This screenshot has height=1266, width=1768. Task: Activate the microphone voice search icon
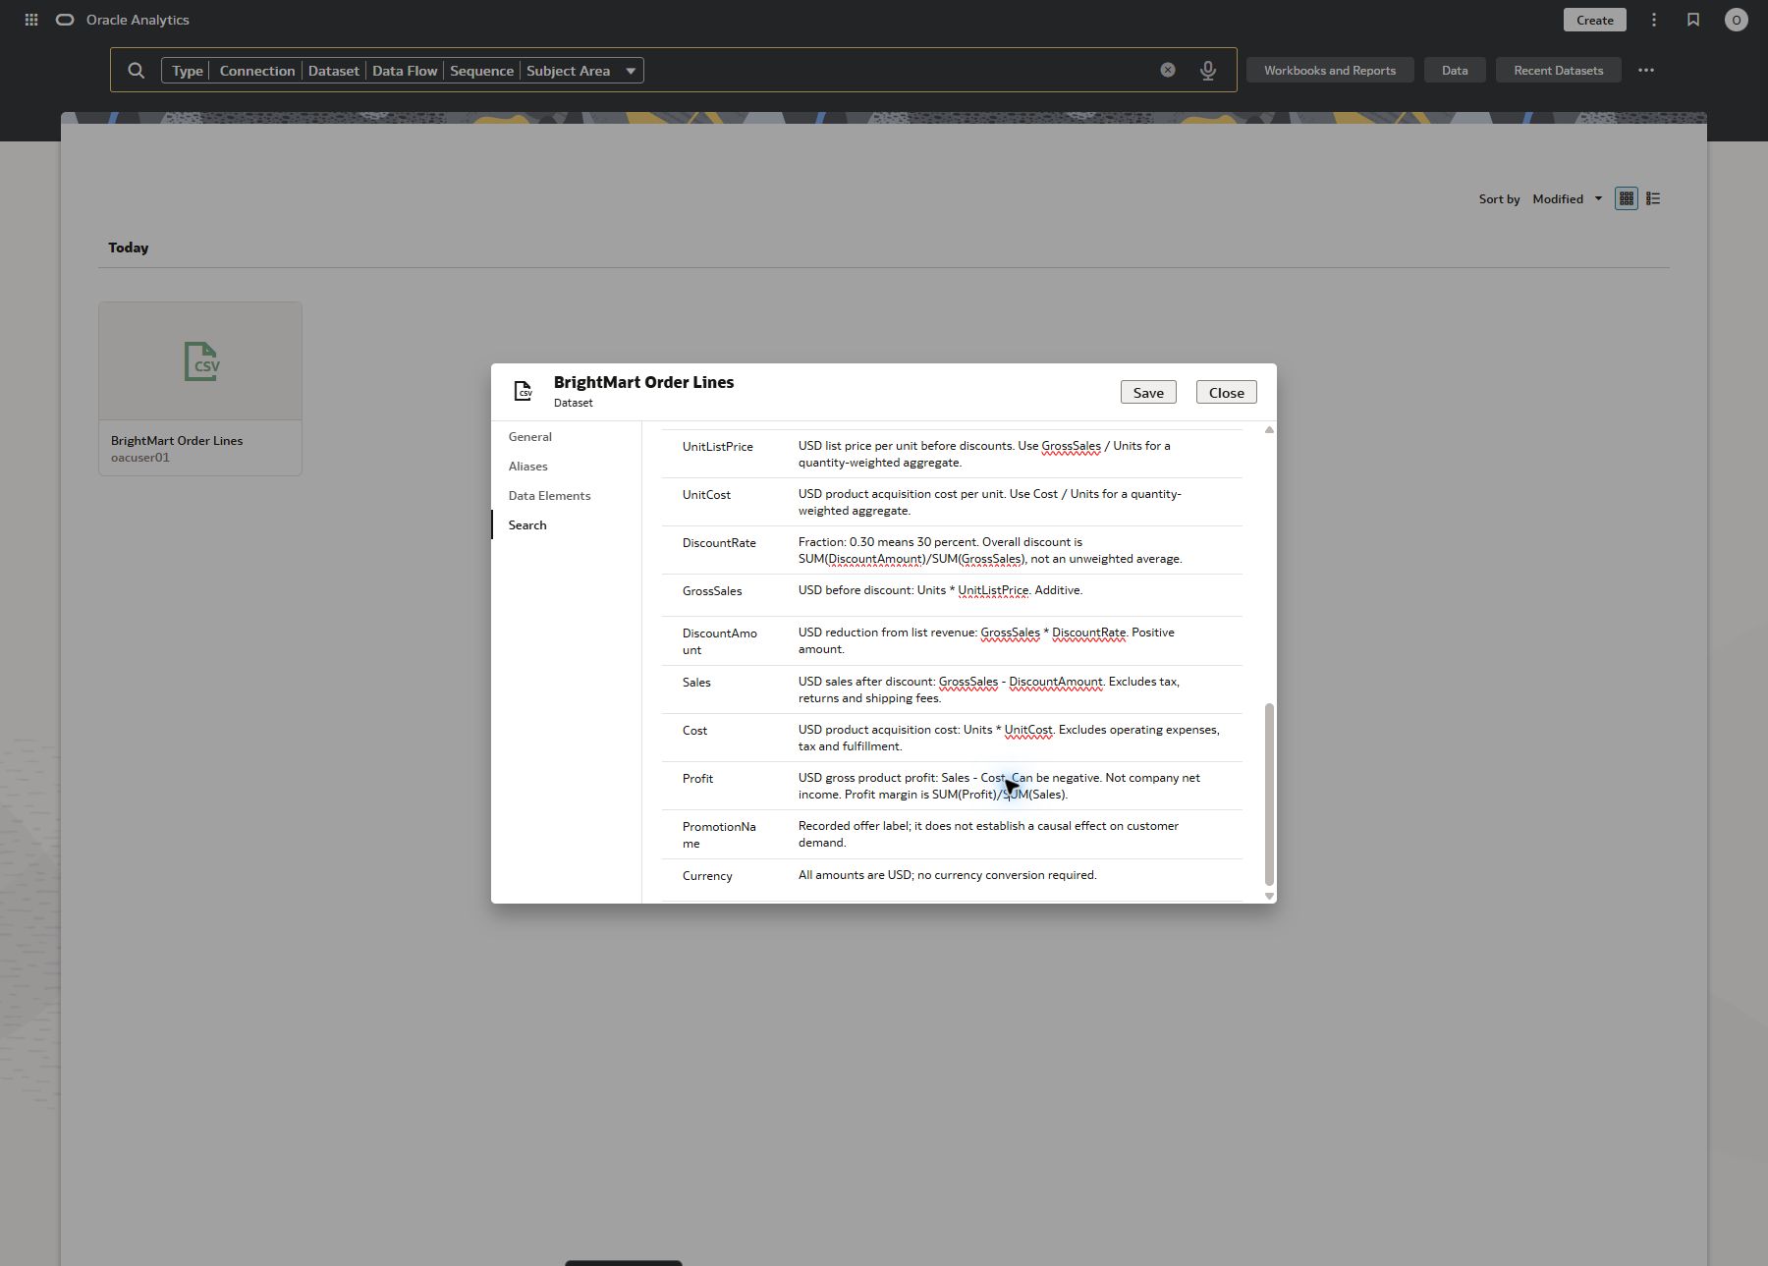click(x=1208, y=71)
